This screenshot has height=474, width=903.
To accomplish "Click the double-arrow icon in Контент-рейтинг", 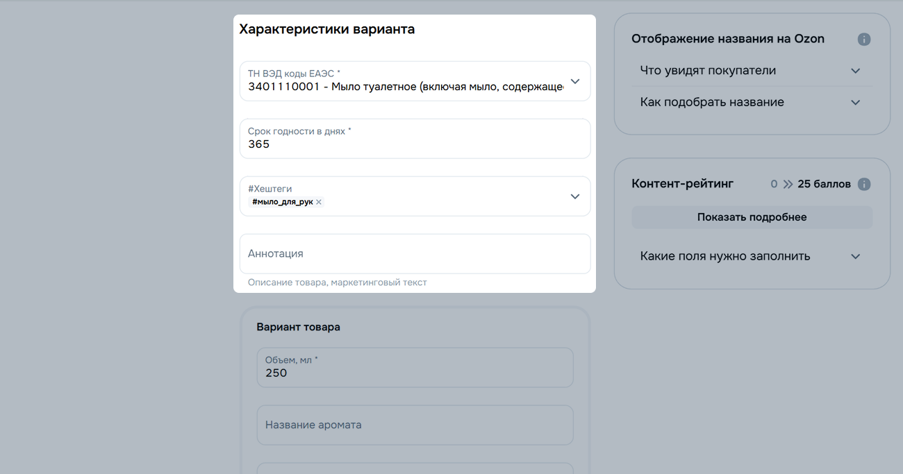I will [788, 185].
